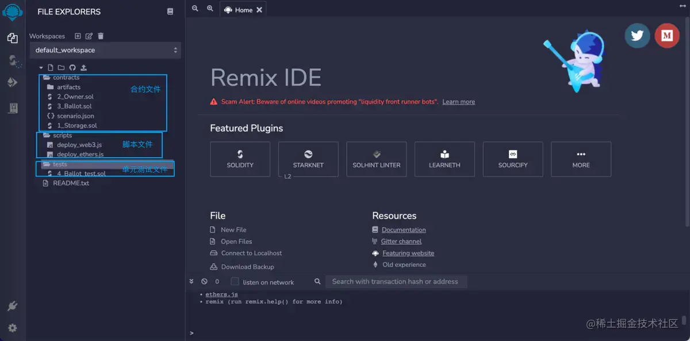The width and height of the screenshot is (690, 341).
Task: Click Open Files link
Action: tap(236, 242)
